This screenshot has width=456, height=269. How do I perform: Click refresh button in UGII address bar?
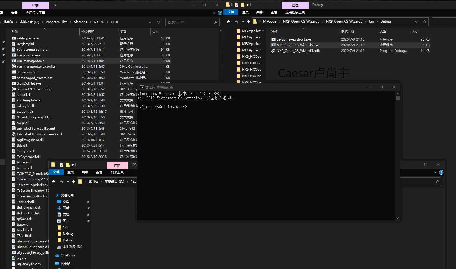158,22
